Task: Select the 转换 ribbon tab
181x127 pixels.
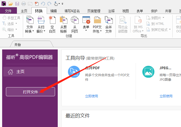Action: [39, 11]
